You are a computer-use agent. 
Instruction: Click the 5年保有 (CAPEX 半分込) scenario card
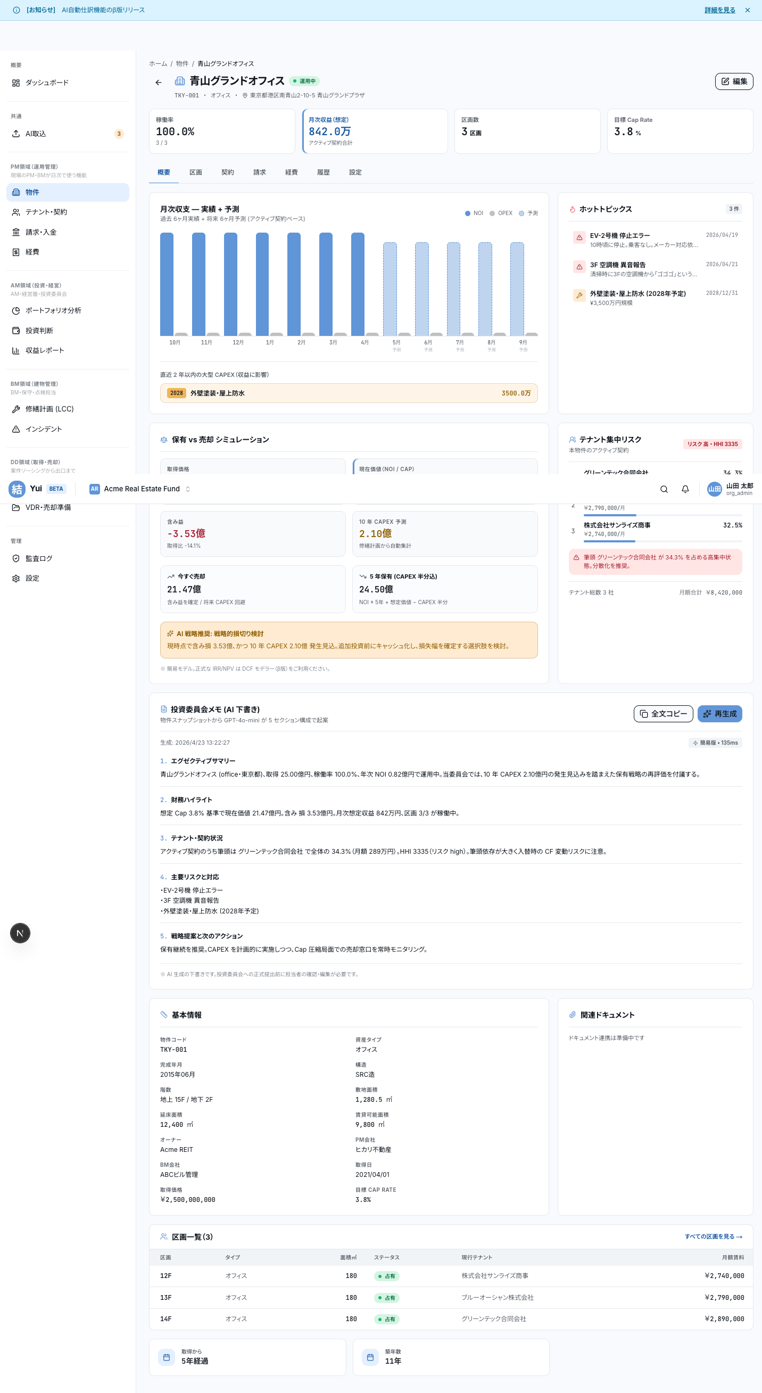pyautogui.click(x=445, y=589)
